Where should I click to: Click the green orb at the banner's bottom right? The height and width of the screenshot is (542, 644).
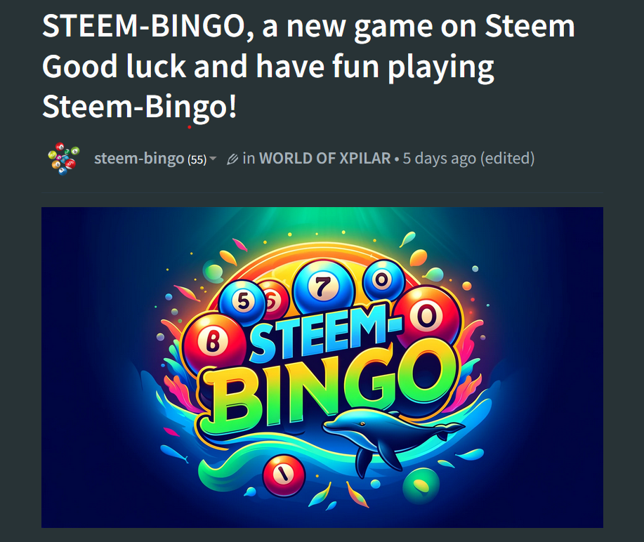(421, 486)
